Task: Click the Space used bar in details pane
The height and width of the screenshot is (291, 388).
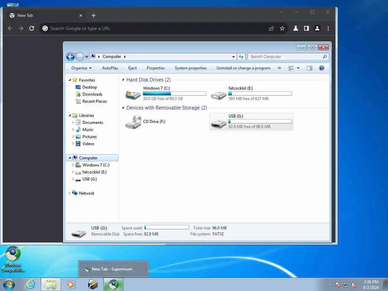Action: pyautogui.click(x=167, y=227)
